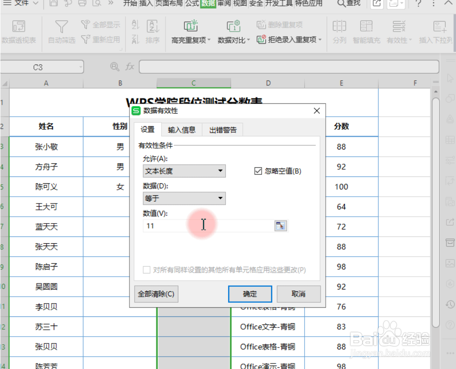This screenshot has height=369, width=456.
Task: Click the print preview icon
Action: (x=97, y=4)
